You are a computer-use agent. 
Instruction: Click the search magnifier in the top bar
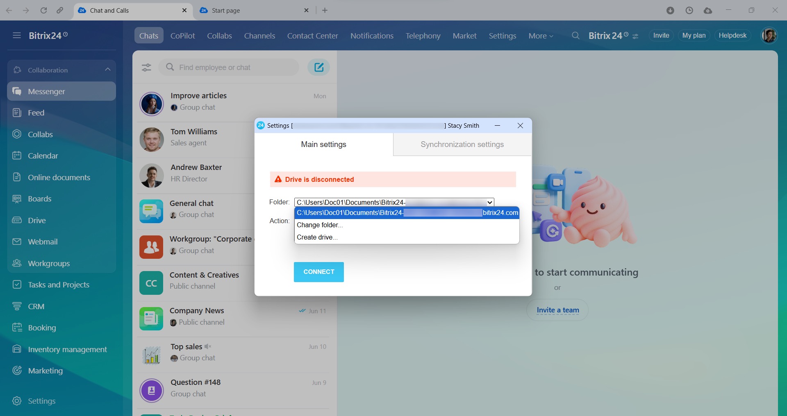click(x=575, y=36)
